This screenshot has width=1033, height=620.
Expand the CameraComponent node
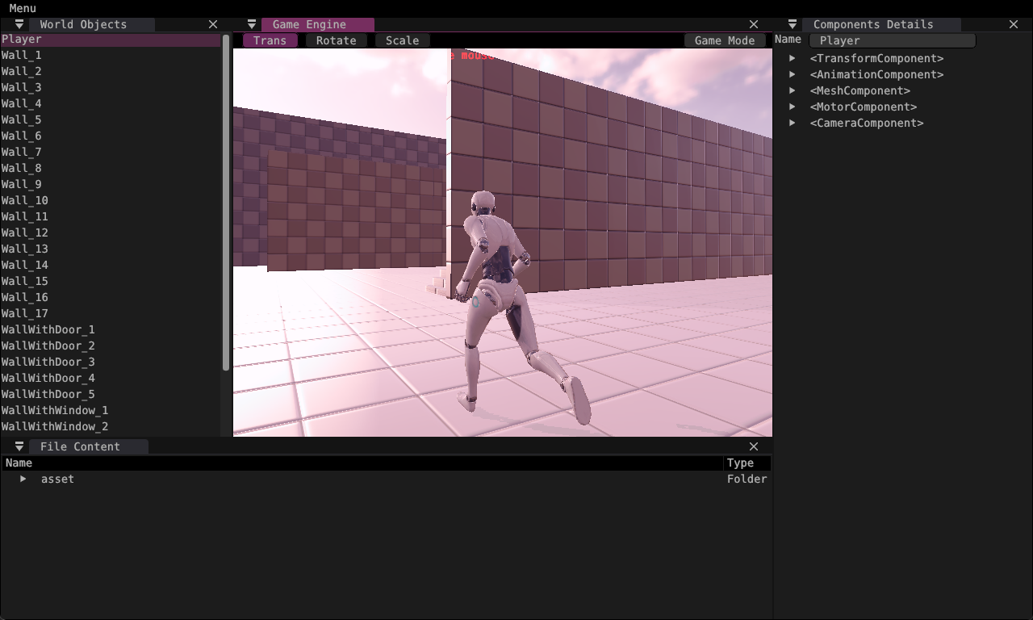tap(793, 123)
